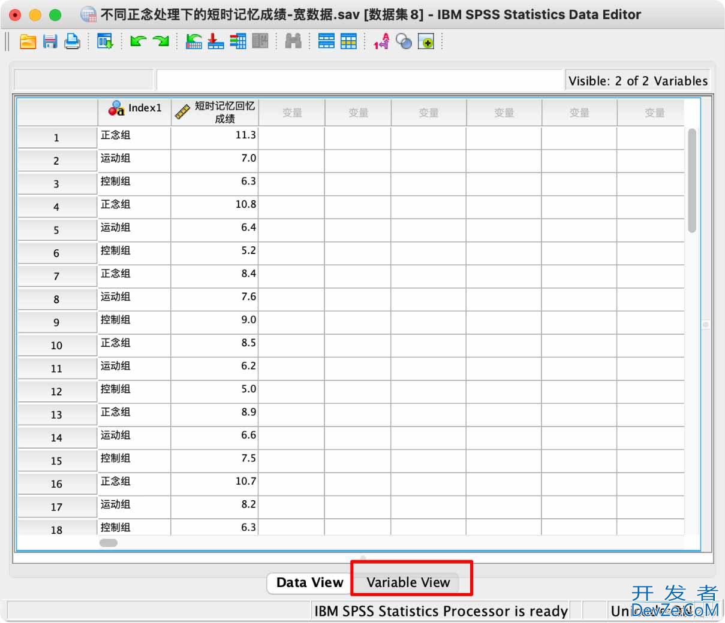Undo the last action
725x623 pixels.
pos(138,41)
